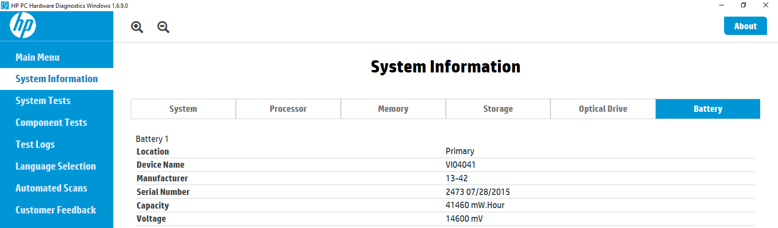Image resolution: width=778 pixels, height=228 pixels.
Task: Switch to the System tab
Action: 183,109
